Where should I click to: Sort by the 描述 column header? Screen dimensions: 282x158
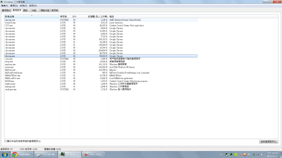[153, 17]
